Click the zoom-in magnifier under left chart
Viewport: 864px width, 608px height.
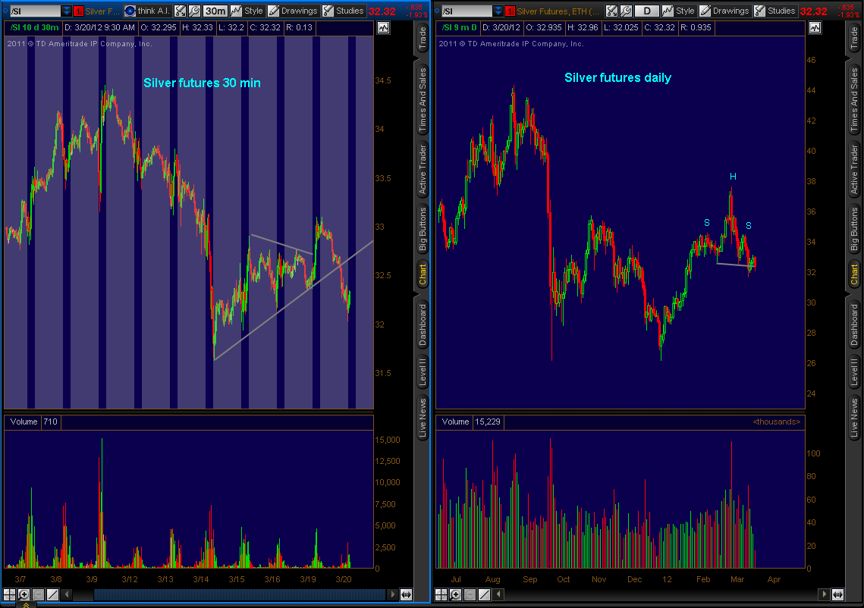[24, 594]
